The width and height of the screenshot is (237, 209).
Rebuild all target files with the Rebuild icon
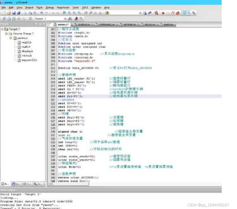pyautogui.click(x=14, y=19)
